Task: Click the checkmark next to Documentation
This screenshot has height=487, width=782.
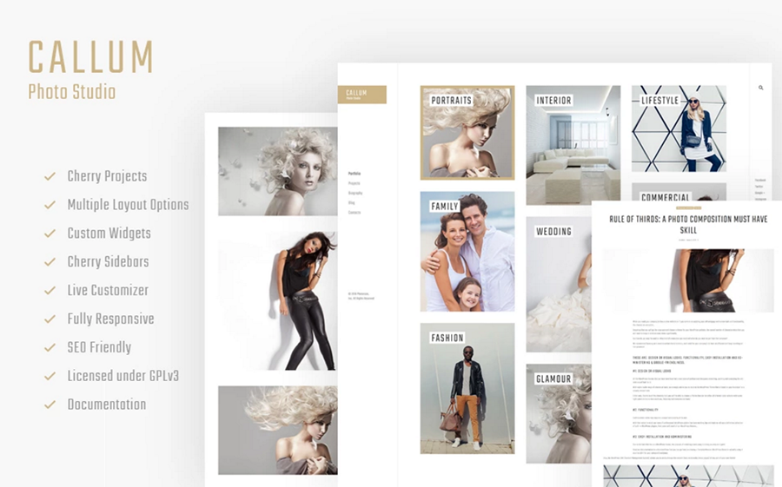Action: point(50,405)
